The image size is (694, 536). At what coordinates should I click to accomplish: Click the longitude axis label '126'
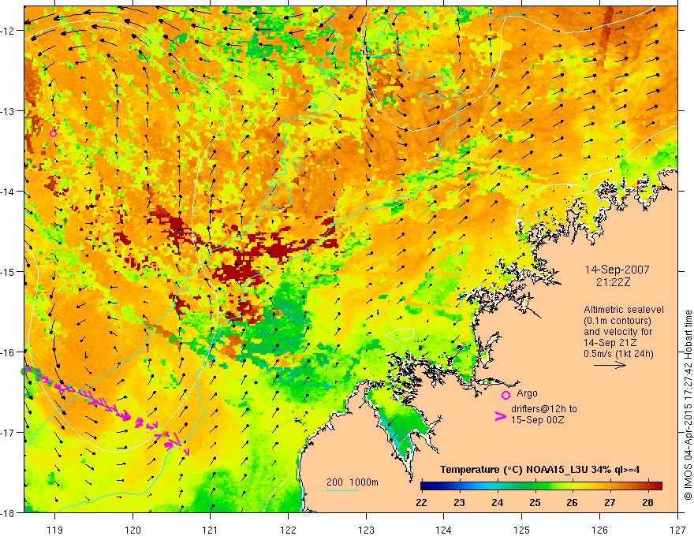click(x=599, y=530)
